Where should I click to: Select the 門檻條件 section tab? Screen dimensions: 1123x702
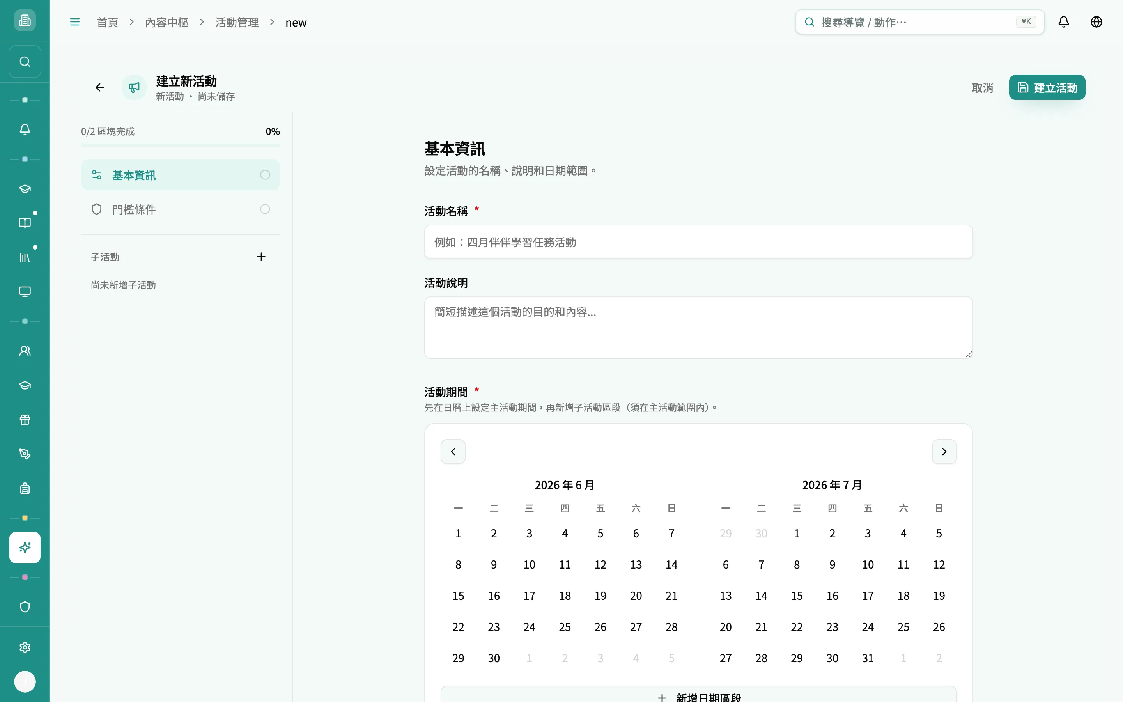tap(181, 209)
